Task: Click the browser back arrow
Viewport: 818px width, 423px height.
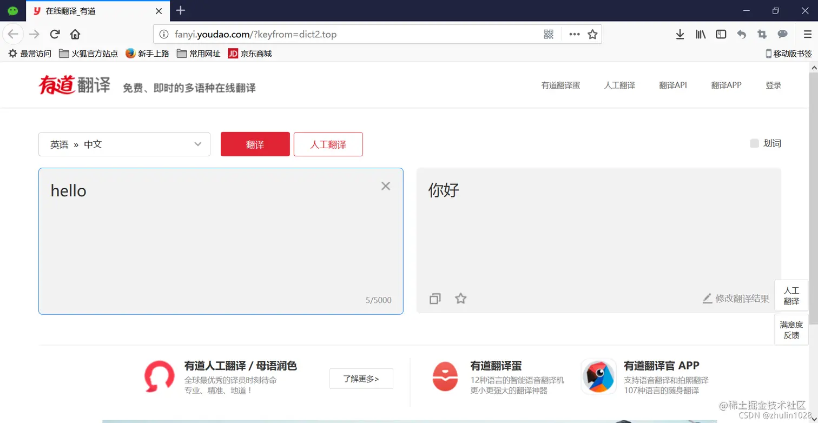Action: [13, 34]
